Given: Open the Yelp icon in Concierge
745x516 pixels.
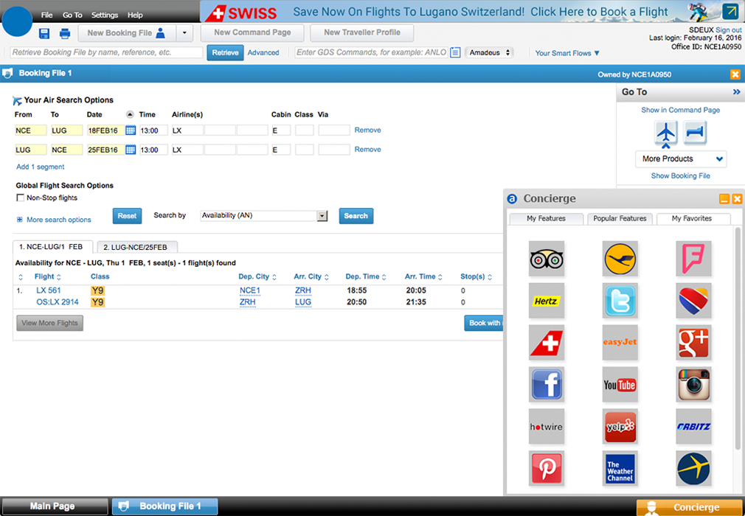Looking at the screenshot, I should click(x=620, y=426).
